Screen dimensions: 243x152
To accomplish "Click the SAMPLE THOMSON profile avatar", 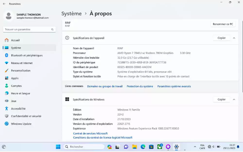I will point(9,16).
